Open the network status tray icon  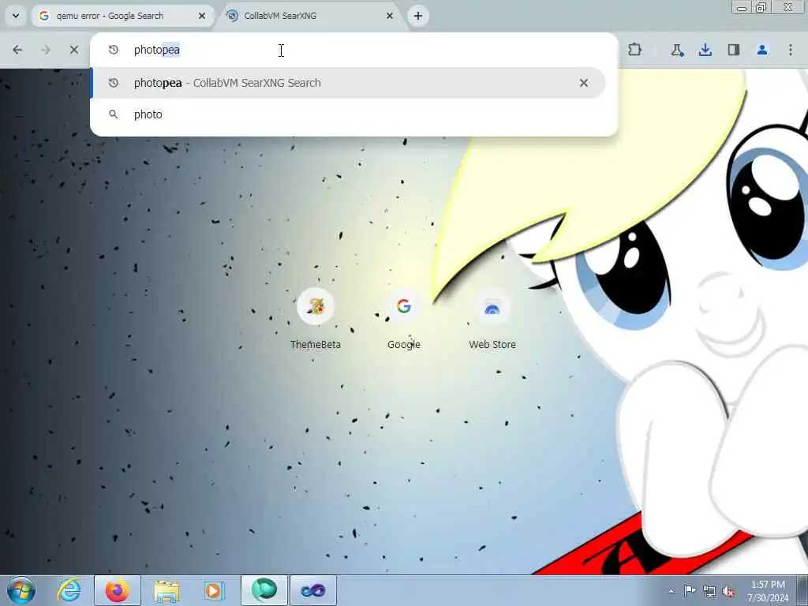point(709,591)
